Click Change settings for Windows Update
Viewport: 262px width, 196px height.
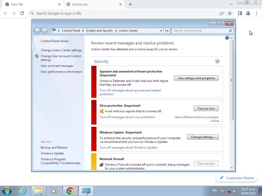203,137
